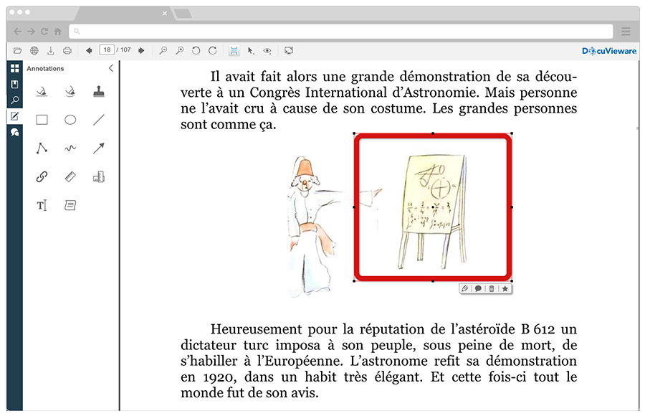This screenshot has width=645, height=416.
Task: Toggle full screen display mode
Action: (289, 51)
